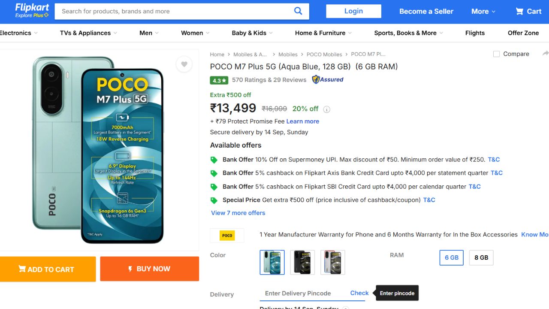Click the POCO brand logo
Viewport: 549px width, 309px height.
tap(227, 236)
